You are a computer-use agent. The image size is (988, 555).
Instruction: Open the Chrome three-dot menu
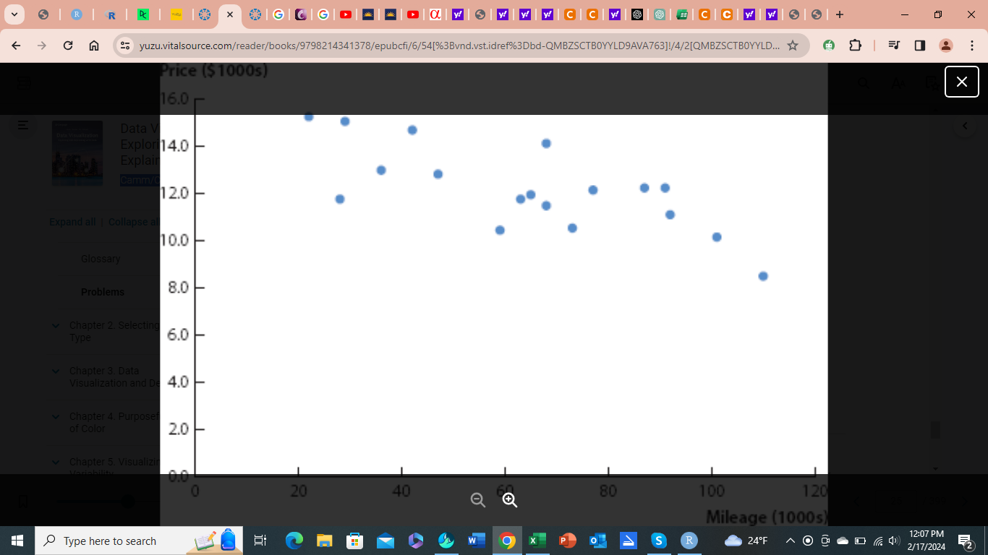click(973, 45)
